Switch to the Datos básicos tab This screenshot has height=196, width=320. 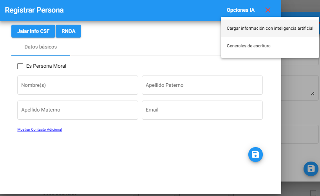(41, 47)
